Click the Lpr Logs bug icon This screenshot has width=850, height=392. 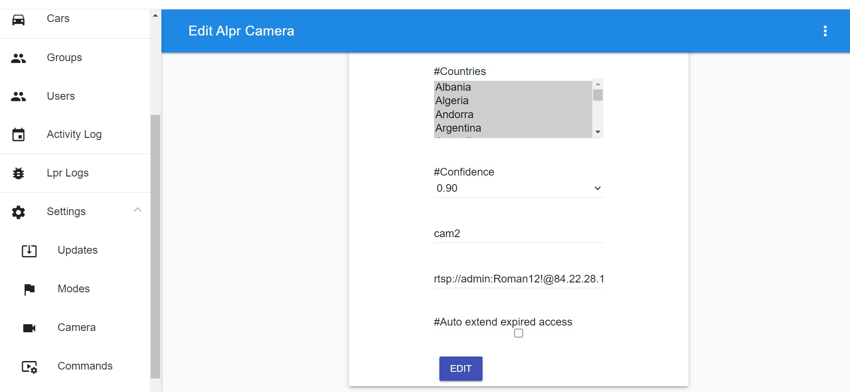[18, 173]
